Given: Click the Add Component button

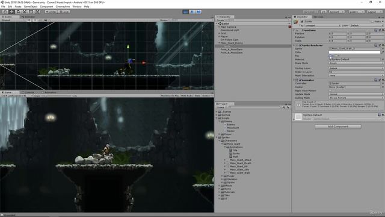Looking at the screenshot, I should 338,127.
